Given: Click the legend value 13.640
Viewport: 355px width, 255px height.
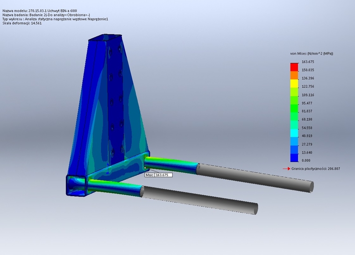Looking at the screenshot, I should pyautogui.click(x=307, y=152).
